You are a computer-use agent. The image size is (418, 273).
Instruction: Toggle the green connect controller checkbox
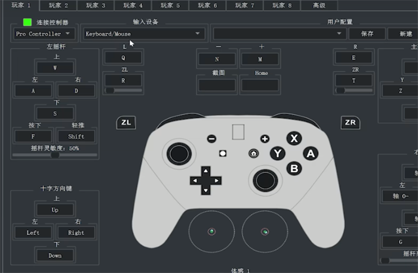[27, 22]
